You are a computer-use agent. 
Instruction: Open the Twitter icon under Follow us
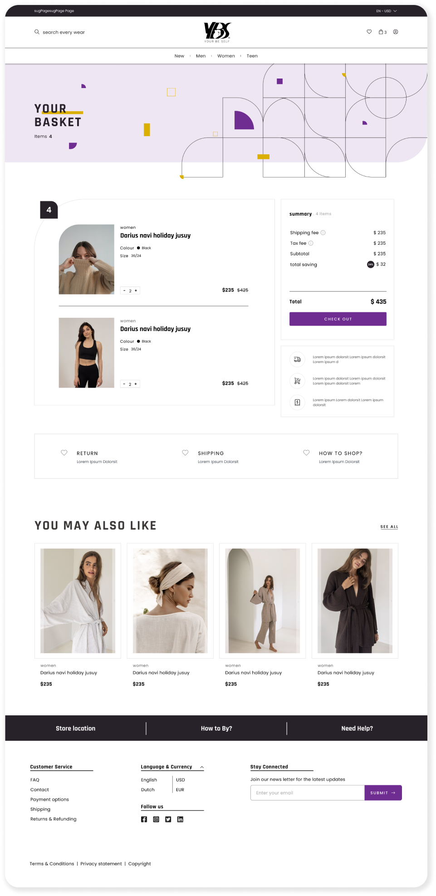168,819
